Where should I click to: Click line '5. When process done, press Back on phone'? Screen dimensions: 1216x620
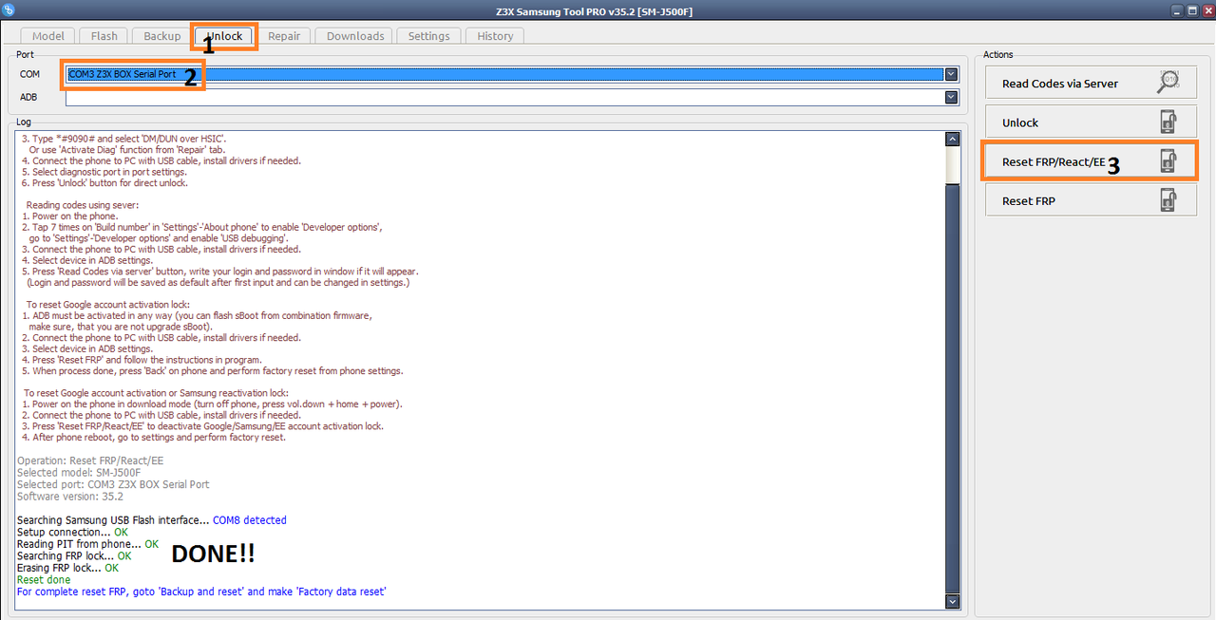212,371
